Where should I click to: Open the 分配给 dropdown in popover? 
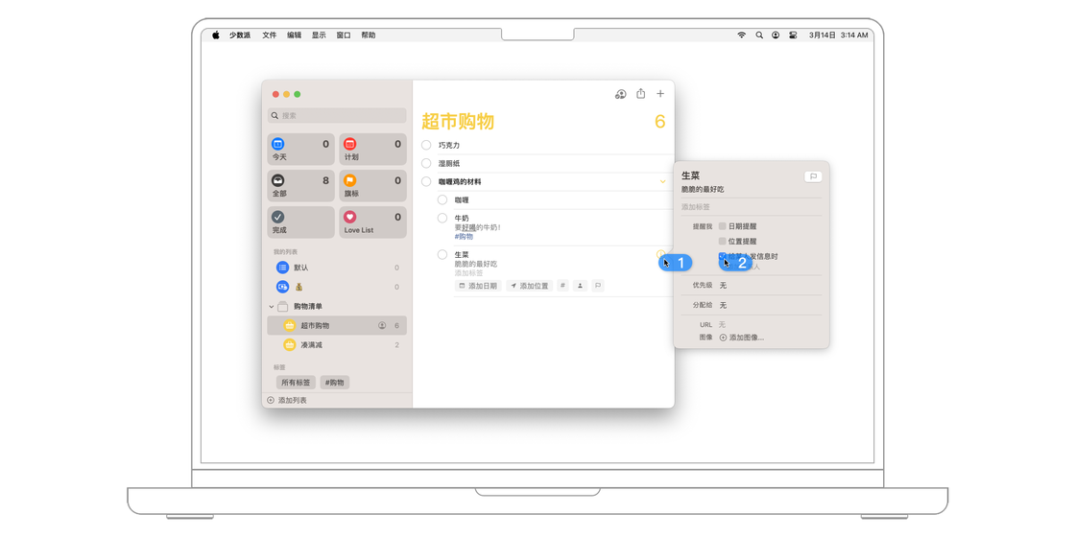(x=723, y=305)
